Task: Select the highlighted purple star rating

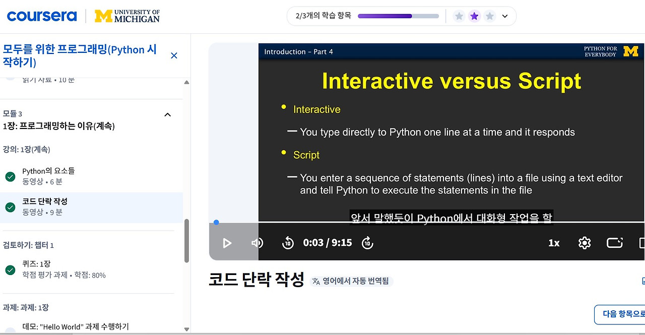Action: (474, 16)
